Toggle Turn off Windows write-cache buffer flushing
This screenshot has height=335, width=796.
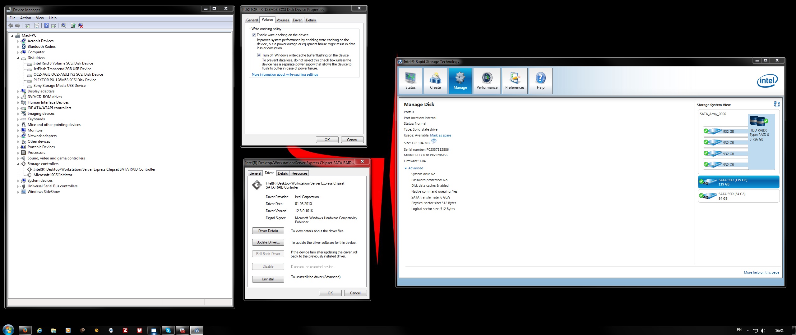(259, 55)
